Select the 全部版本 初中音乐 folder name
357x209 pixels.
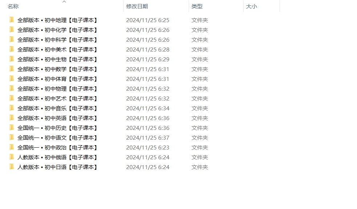coord(58,108)
